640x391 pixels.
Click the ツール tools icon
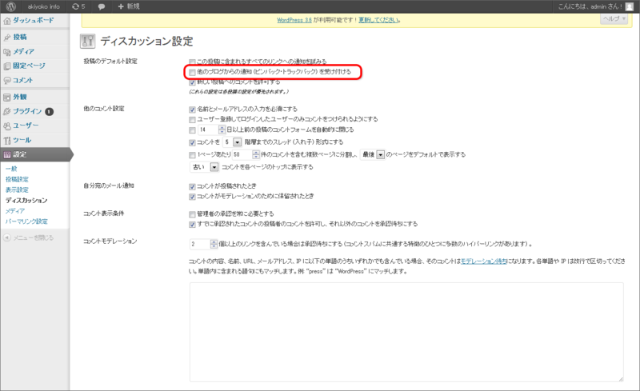(7, 141)
